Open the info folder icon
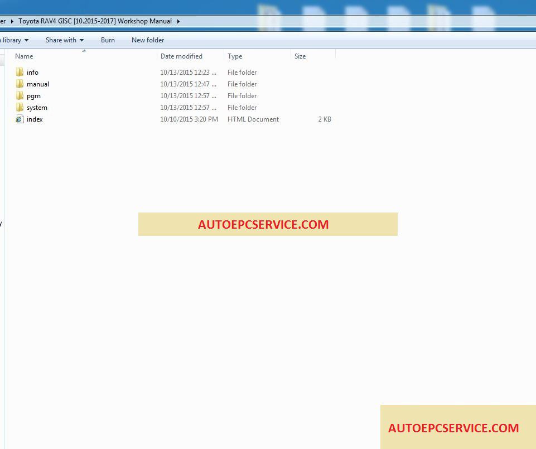Screen dimensions: 536x449 (x=20, y=72)
